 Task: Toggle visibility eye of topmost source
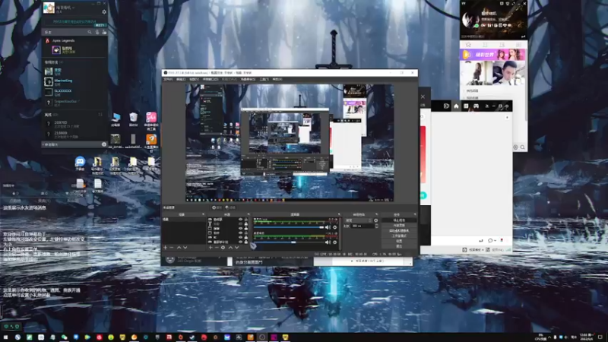(240, 219)
